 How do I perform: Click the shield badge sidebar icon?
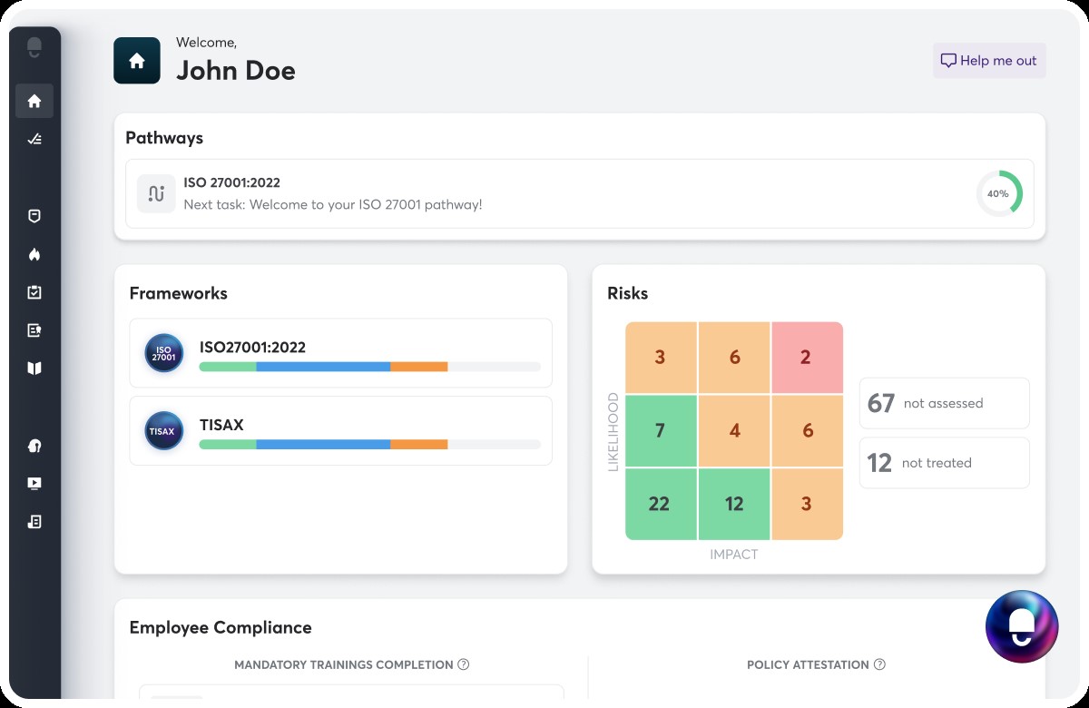tap(34, 216)
